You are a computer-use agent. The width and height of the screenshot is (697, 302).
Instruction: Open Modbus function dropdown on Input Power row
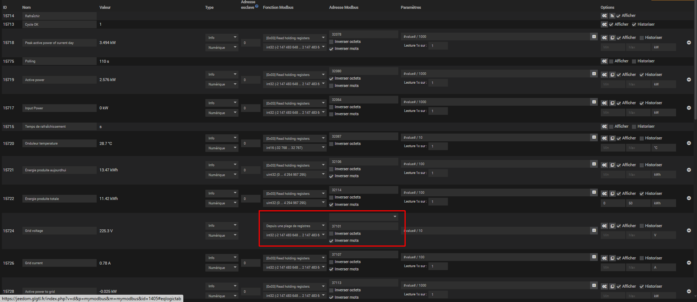click(295, 103)
